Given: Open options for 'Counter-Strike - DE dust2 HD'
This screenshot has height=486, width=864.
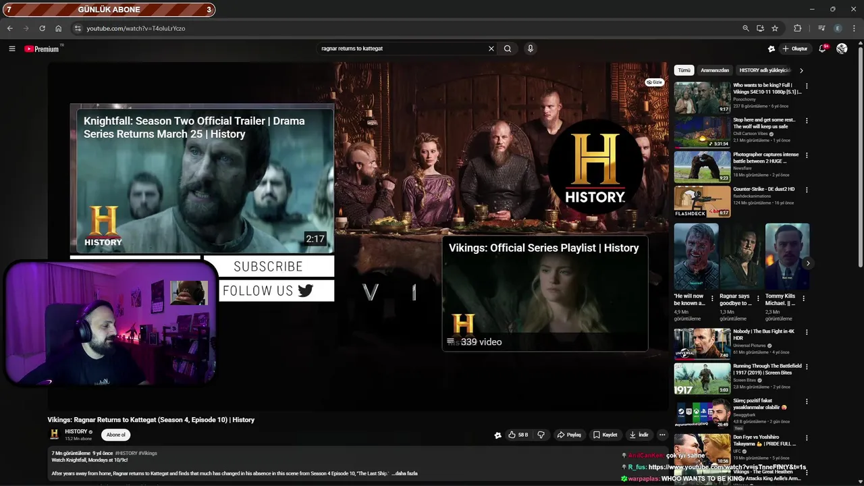Looking at the screenshot, I should 806,190.
